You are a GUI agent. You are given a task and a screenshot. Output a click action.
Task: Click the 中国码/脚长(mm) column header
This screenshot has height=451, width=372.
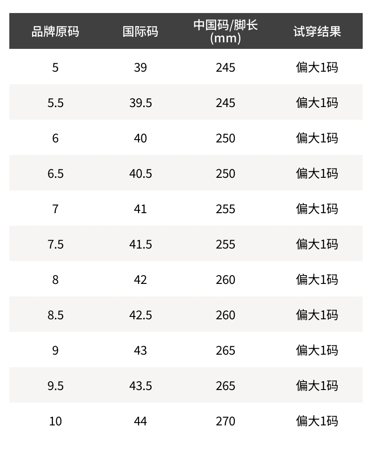point(226,31)
